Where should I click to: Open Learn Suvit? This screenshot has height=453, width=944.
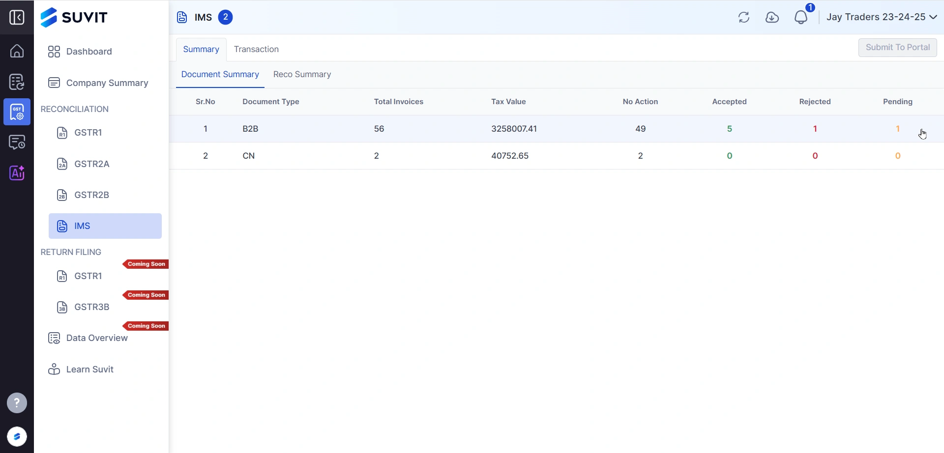[x=81, y=369]
